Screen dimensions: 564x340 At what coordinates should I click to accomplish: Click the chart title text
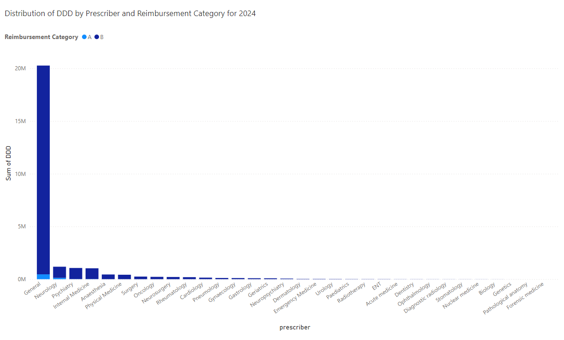pyautogui.click(x=130, y=14)
